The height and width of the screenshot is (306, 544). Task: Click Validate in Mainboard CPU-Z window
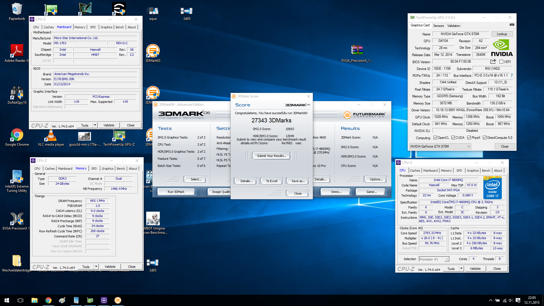tap(109, 125)
